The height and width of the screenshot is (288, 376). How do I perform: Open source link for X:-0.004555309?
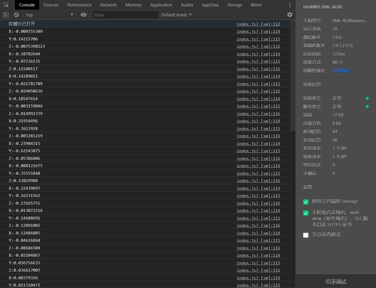(x=258, y=31)
